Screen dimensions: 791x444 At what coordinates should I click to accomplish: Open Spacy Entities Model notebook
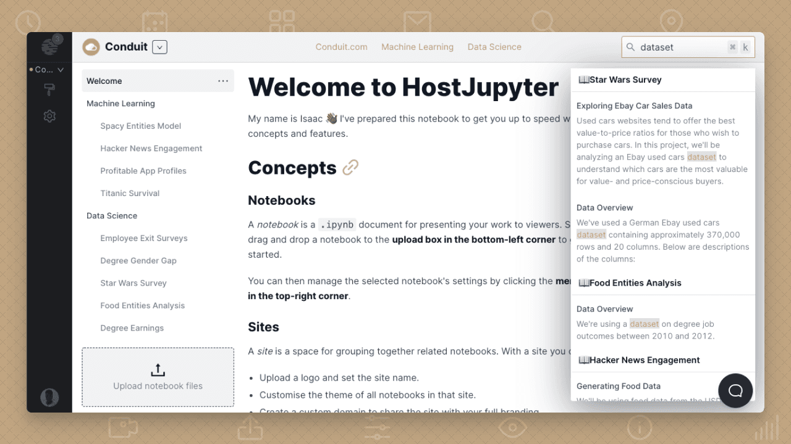tap(141, 126)
